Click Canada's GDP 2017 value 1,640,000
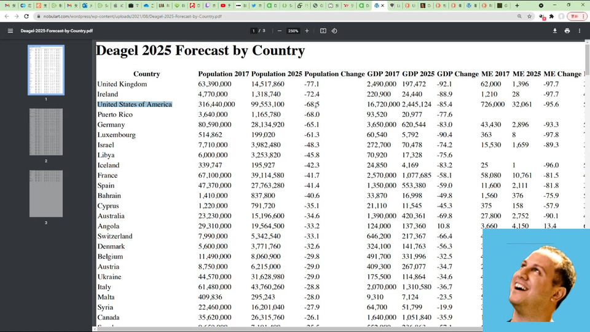The height and width of the screenshot is (332, 590). point(382,318)
